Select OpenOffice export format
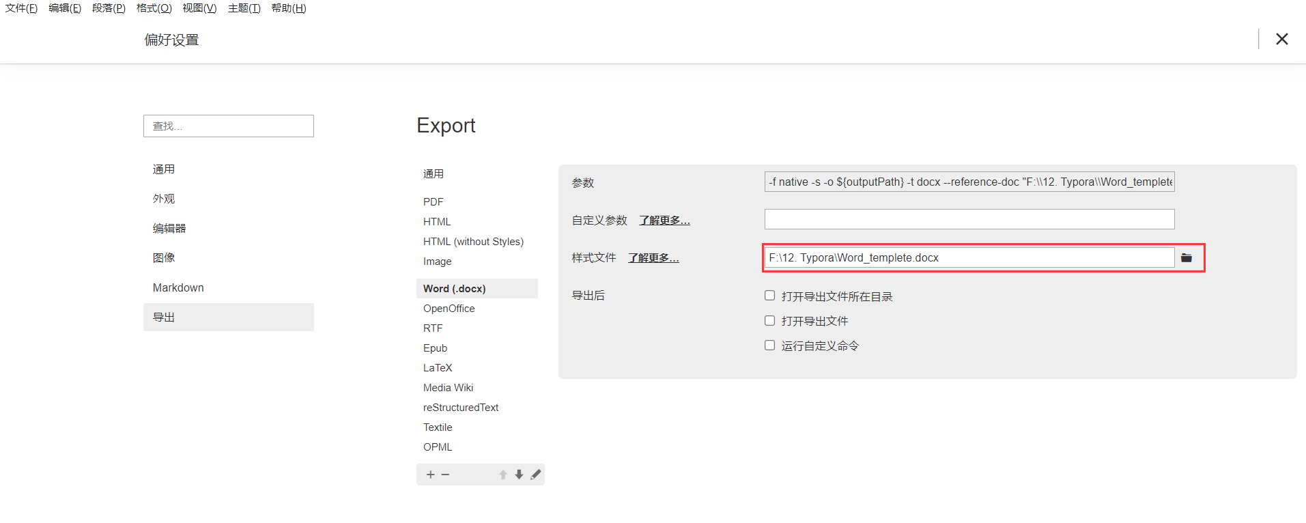Image resolution: width=1306 pixels, height=523 pixels. (x=477, y=308)
